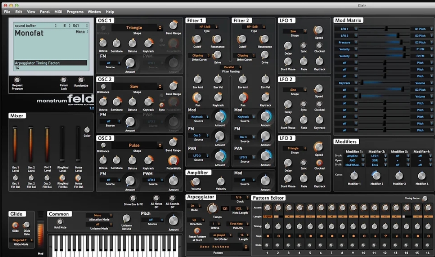
Task: Click the LFO 1 Speed knob
Action: [319, 30]
